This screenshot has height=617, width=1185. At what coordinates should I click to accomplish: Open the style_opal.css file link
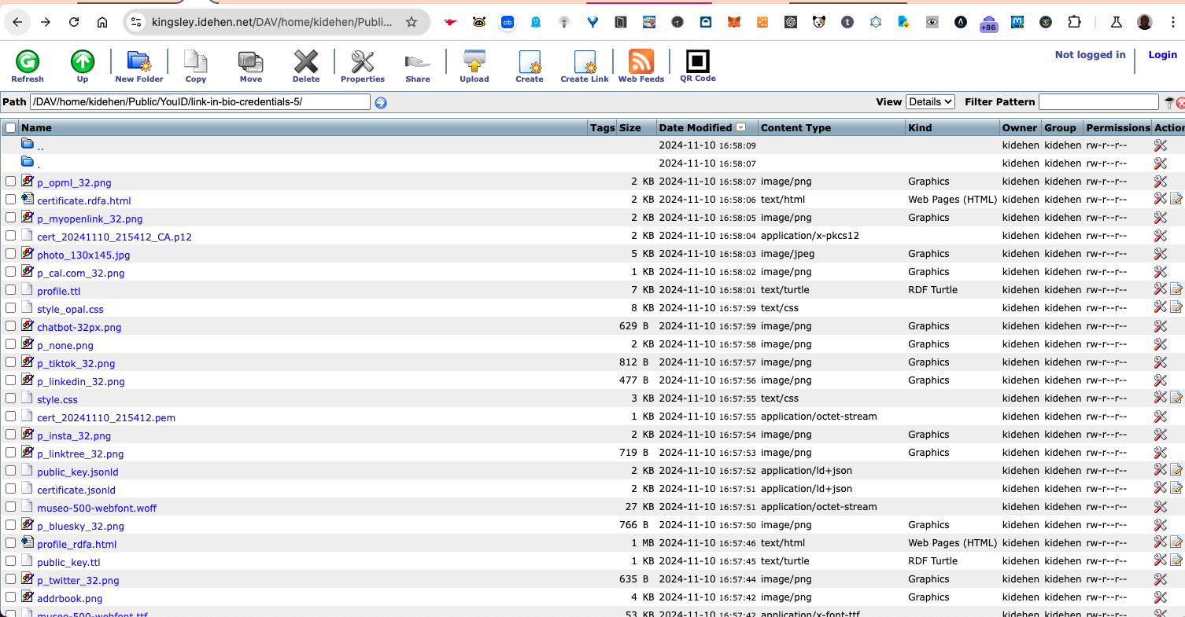point(70,309)
